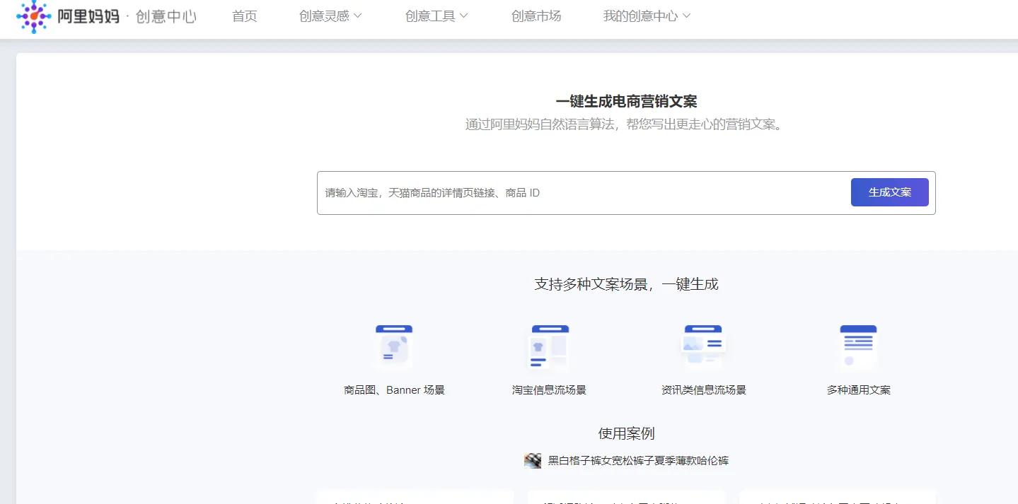Click the Alimama colorful logo icon
This screenshot has height=504, width=1018.
pyautogui.click(x=33, y=16)
